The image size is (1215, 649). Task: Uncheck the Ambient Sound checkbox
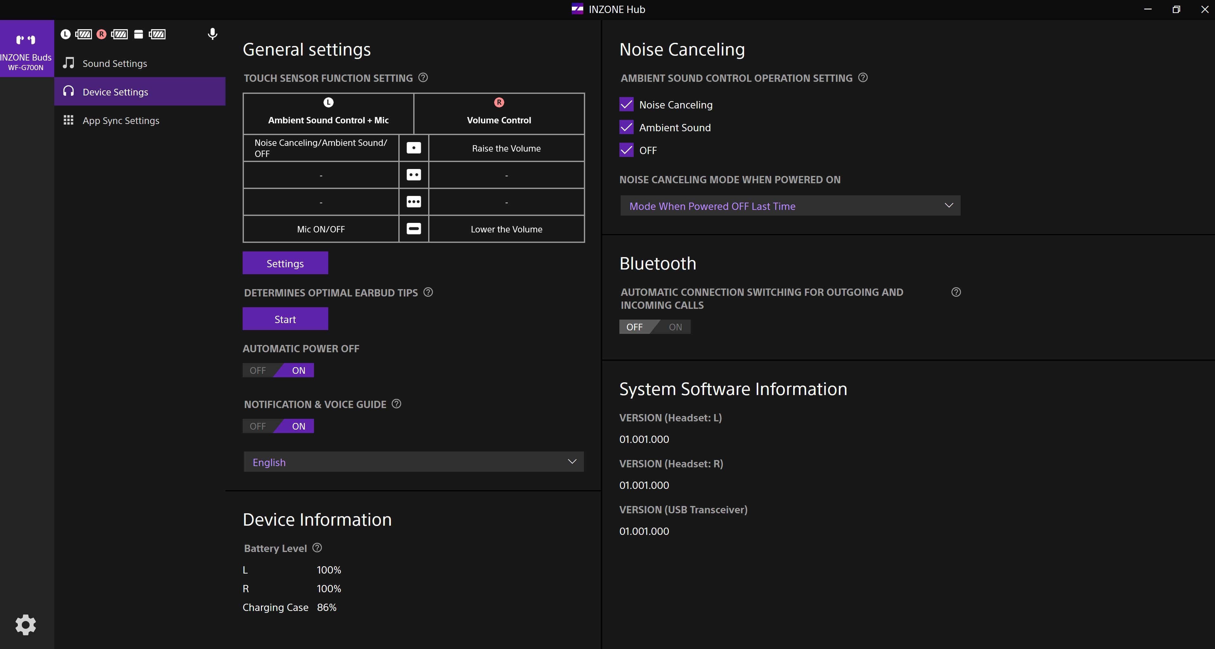coord(626,127)
